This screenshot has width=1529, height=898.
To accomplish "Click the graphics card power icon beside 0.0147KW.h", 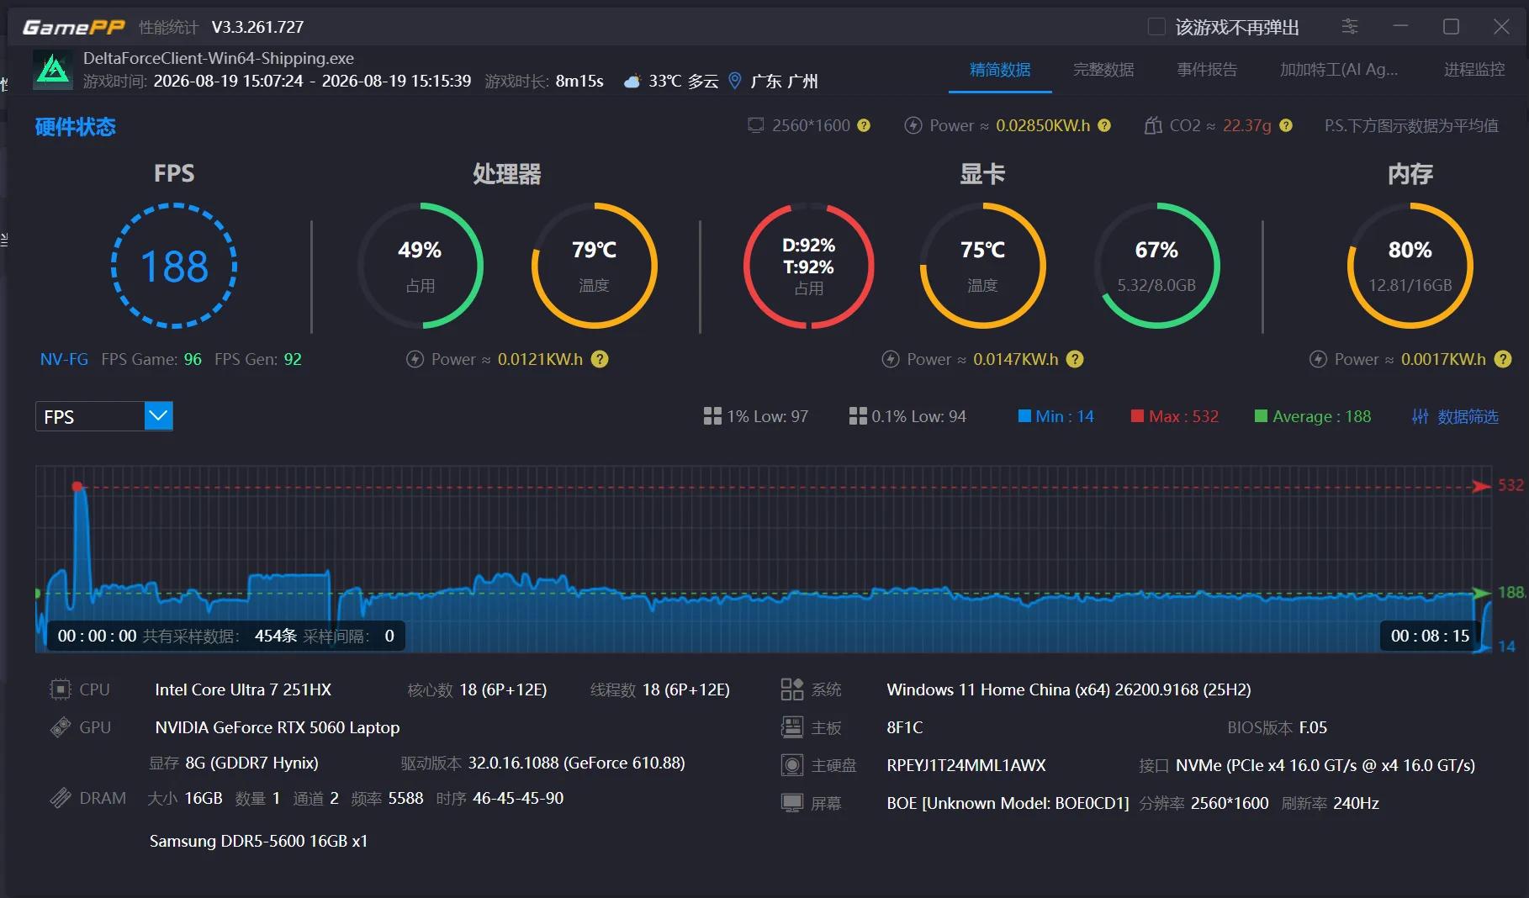I will [x=891, y=359].
